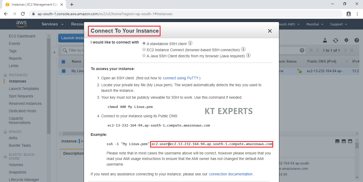Open the settings gear icon
Viewport: 363px width, 182px height.
coord(346,40)
